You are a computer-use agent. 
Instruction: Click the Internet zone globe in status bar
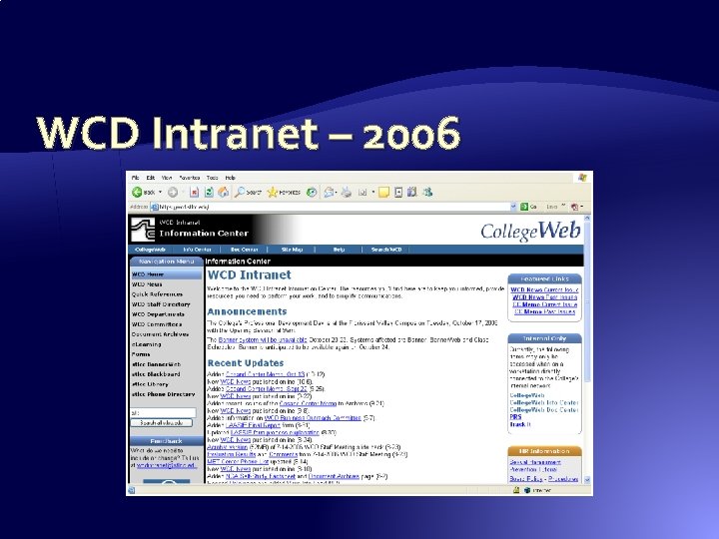pyautogui.click(x=527, y=490)
